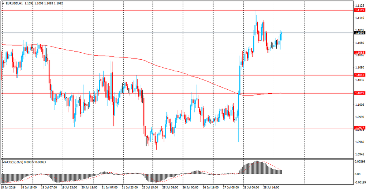Click the 1.0945 price scale value
This screenshot has height=191, width=366.
click(360, 154)
